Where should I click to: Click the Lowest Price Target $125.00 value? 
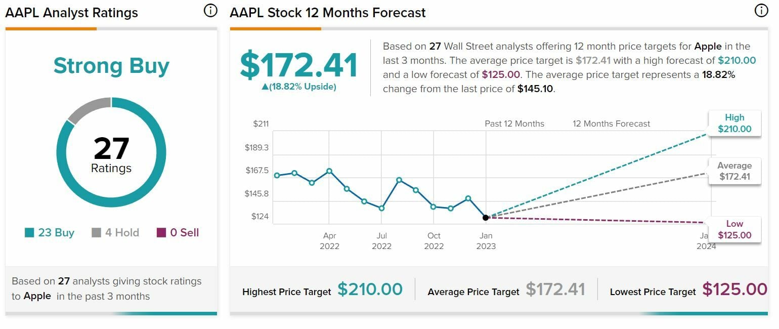coord(734,290)
